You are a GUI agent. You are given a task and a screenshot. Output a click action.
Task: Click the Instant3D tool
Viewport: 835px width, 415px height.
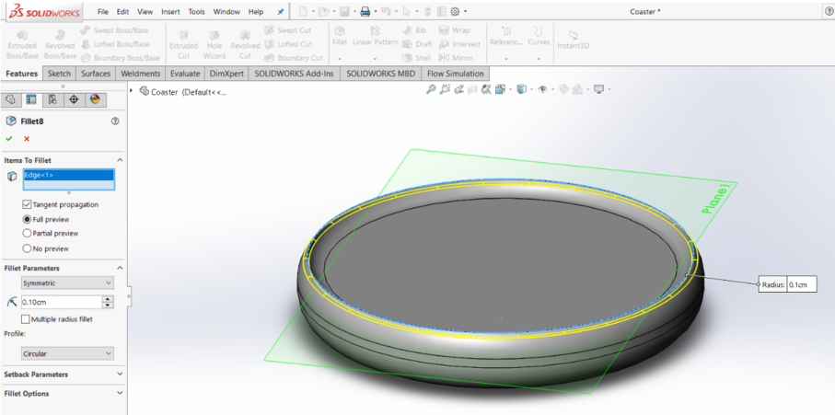pyautogui.click(x=573, y=40)
